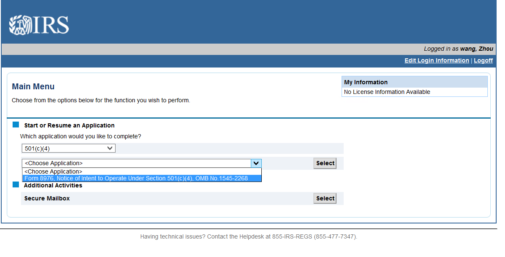Click blue square beside Additional Activities
This screenshot has width=505, height=257.
pyautogui.click(x=16, y=184)
